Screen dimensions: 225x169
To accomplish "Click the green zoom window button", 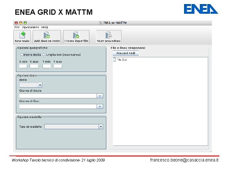I will 25,23.
